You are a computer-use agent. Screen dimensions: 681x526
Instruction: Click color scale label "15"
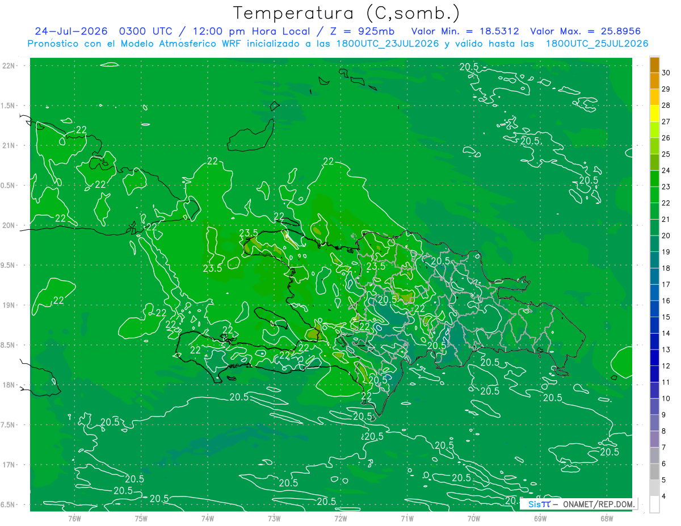pyautogui.click(x=666, y=317)
